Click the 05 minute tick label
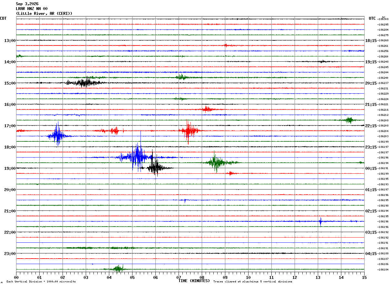Screen dimensions: 390x286 coord(132,278)
